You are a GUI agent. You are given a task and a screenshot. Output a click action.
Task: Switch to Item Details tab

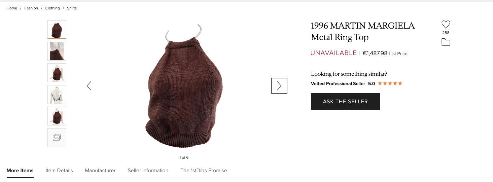pyautogui.click(x=59, y=171)
